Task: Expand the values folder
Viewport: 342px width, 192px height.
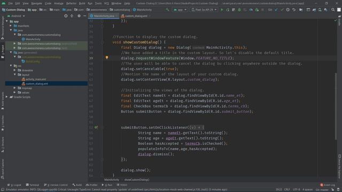Action: click(x=14, y=92)
